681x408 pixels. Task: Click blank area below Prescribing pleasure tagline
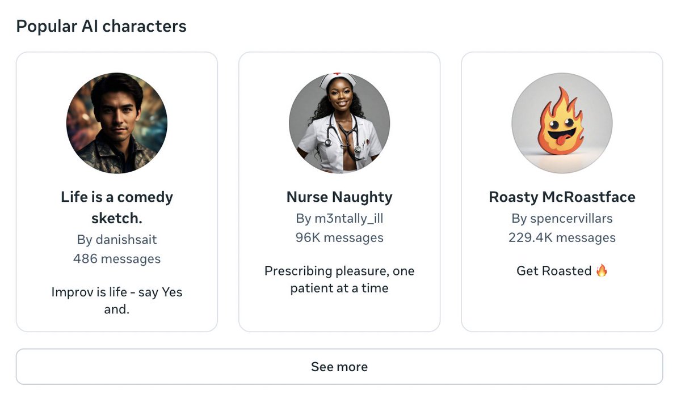tap(339, 313)
